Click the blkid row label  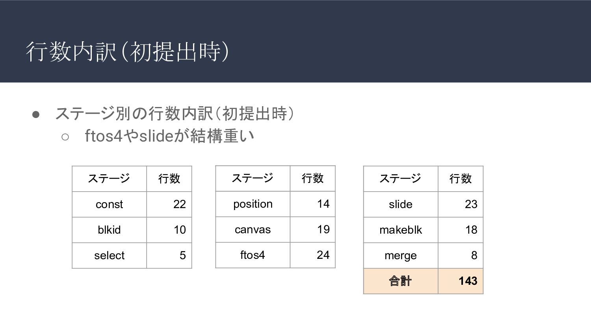pos(109,230)
